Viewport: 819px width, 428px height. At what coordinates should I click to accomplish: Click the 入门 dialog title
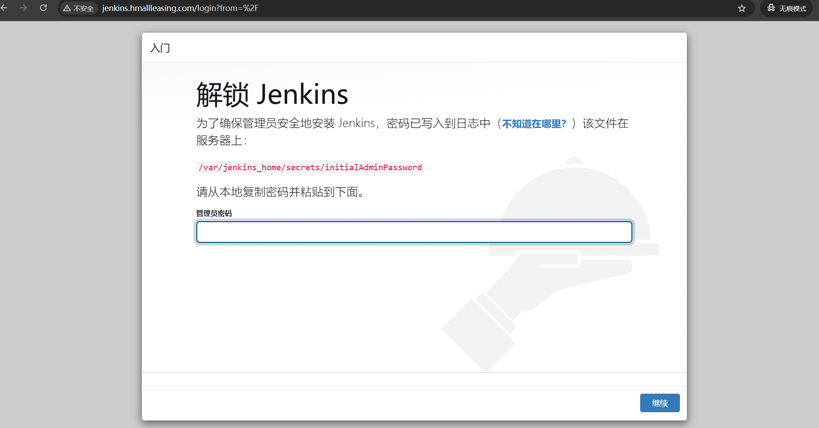point(160,48)
